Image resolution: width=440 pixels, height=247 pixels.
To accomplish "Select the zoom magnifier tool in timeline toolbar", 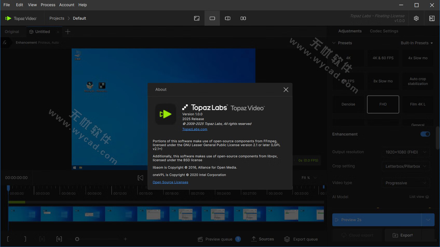I will 59,239.
